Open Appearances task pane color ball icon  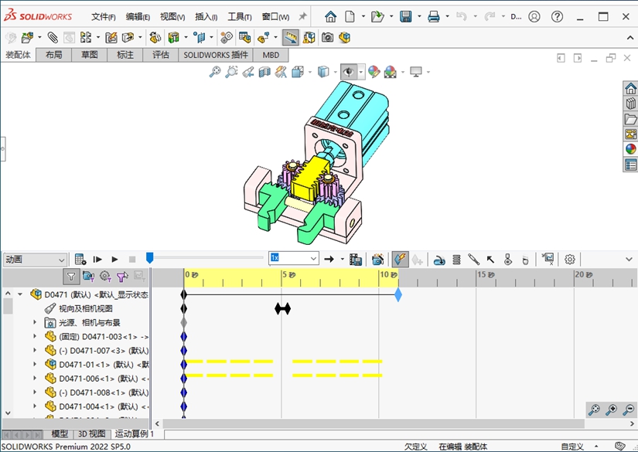pyautogui.click(x=631, y=149)
